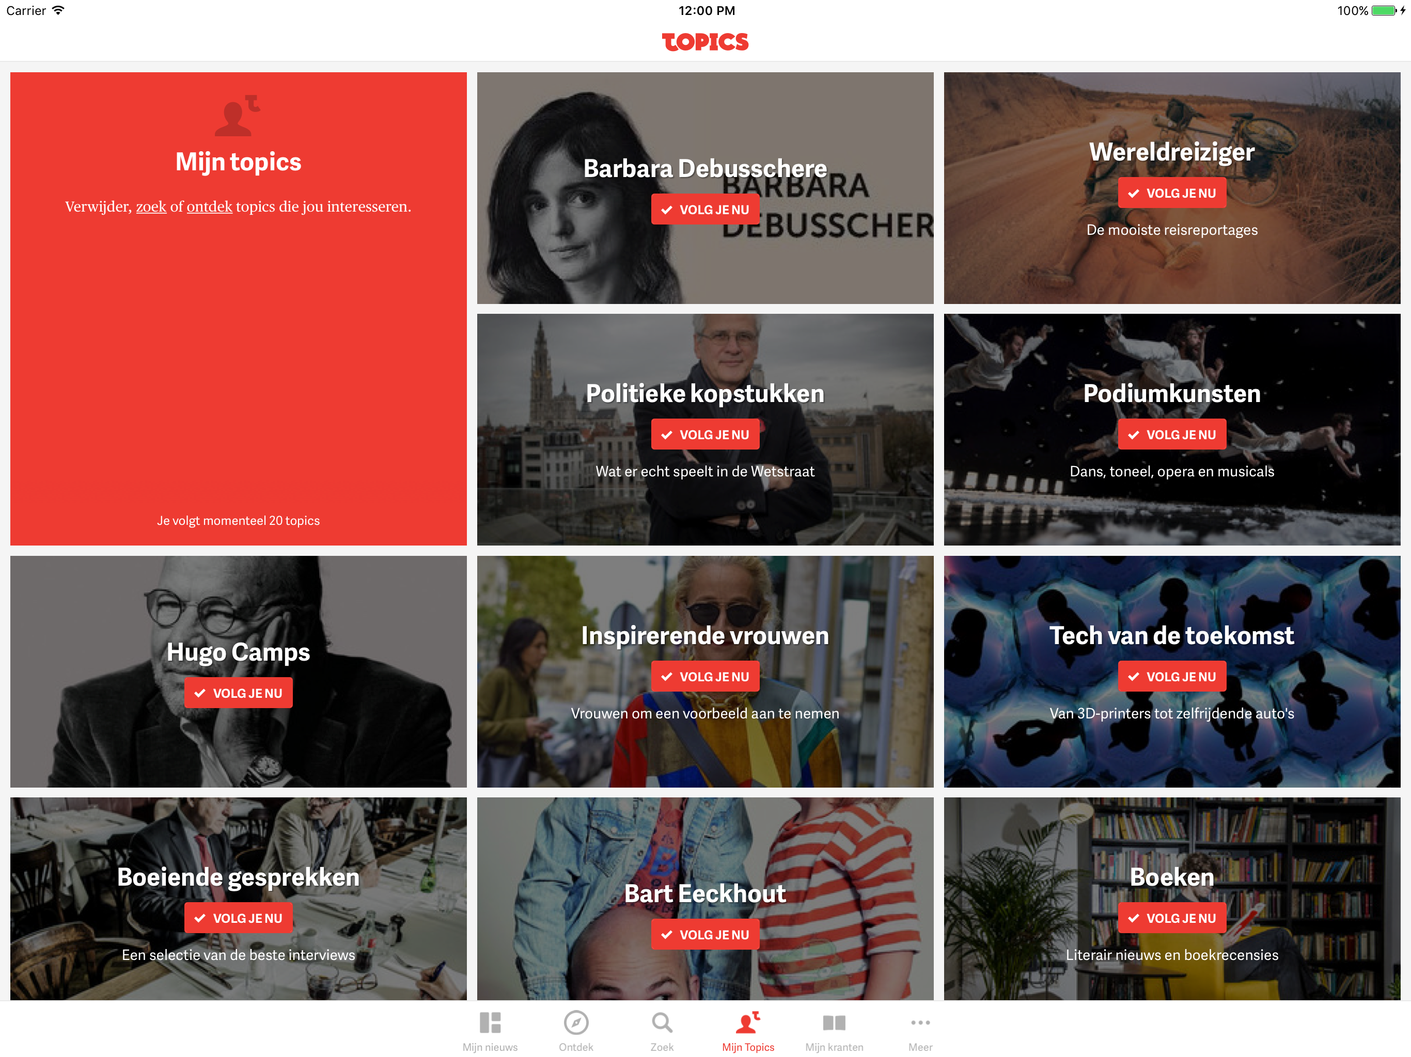Toggle follow state for Podiumkunsten

(x=1172, y=434)
